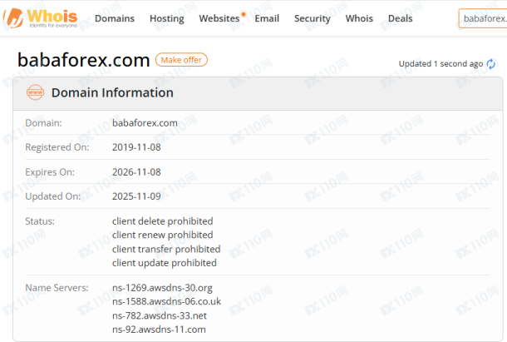Open the Domains menu
This screenshot has width=507, height=342.
[115, 18]
